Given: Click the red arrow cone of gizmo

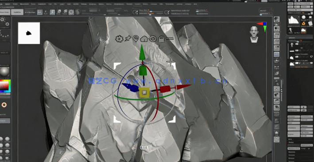Looking at the screenshot, I should [183, 87].
